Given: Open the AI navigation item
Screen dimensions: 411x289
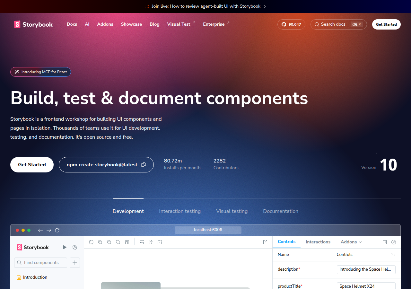Looking at the screenshot, I should tap(87, 24).
